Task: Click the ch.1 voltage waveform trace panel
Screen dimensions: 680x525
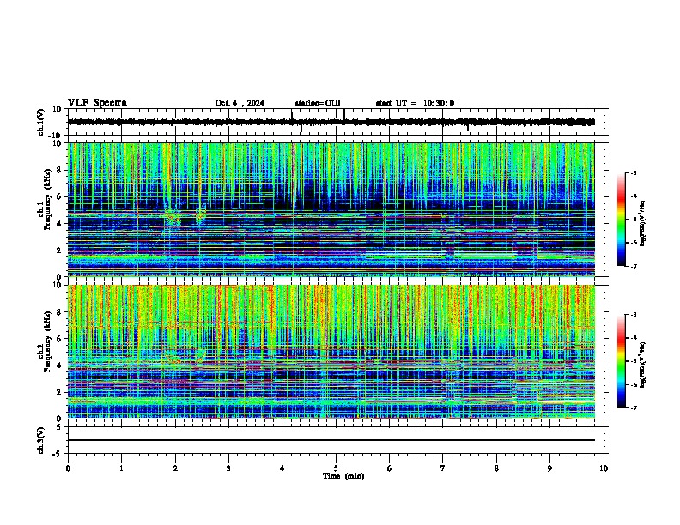Action: coord(337,122)
